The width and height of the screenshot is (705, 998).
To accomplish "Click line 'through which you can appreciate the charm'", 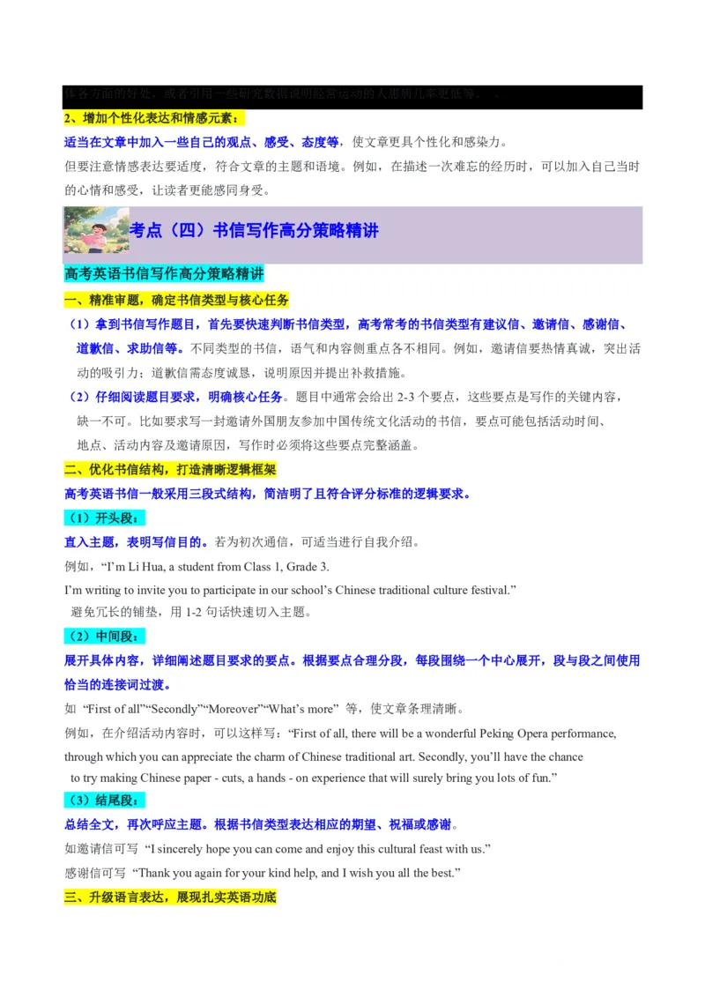I will [324, 756].
